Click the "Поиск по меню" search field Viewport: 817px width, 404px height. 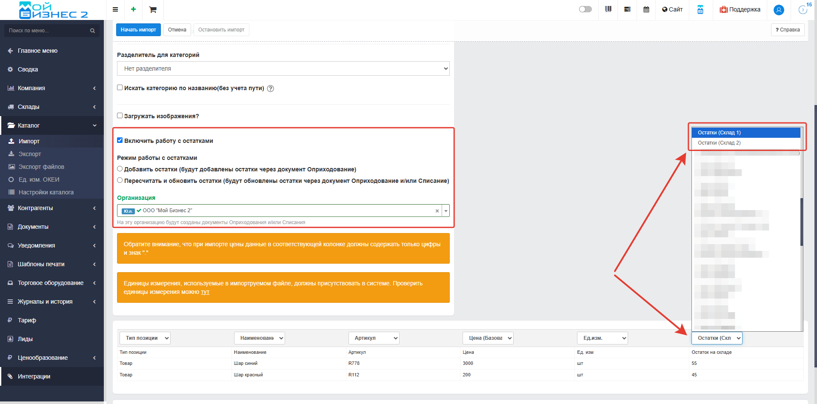(47, 31)
